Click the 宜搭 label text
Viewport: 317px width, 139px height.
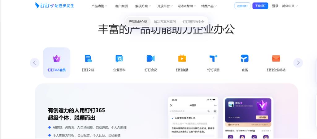tap(245, 70)
